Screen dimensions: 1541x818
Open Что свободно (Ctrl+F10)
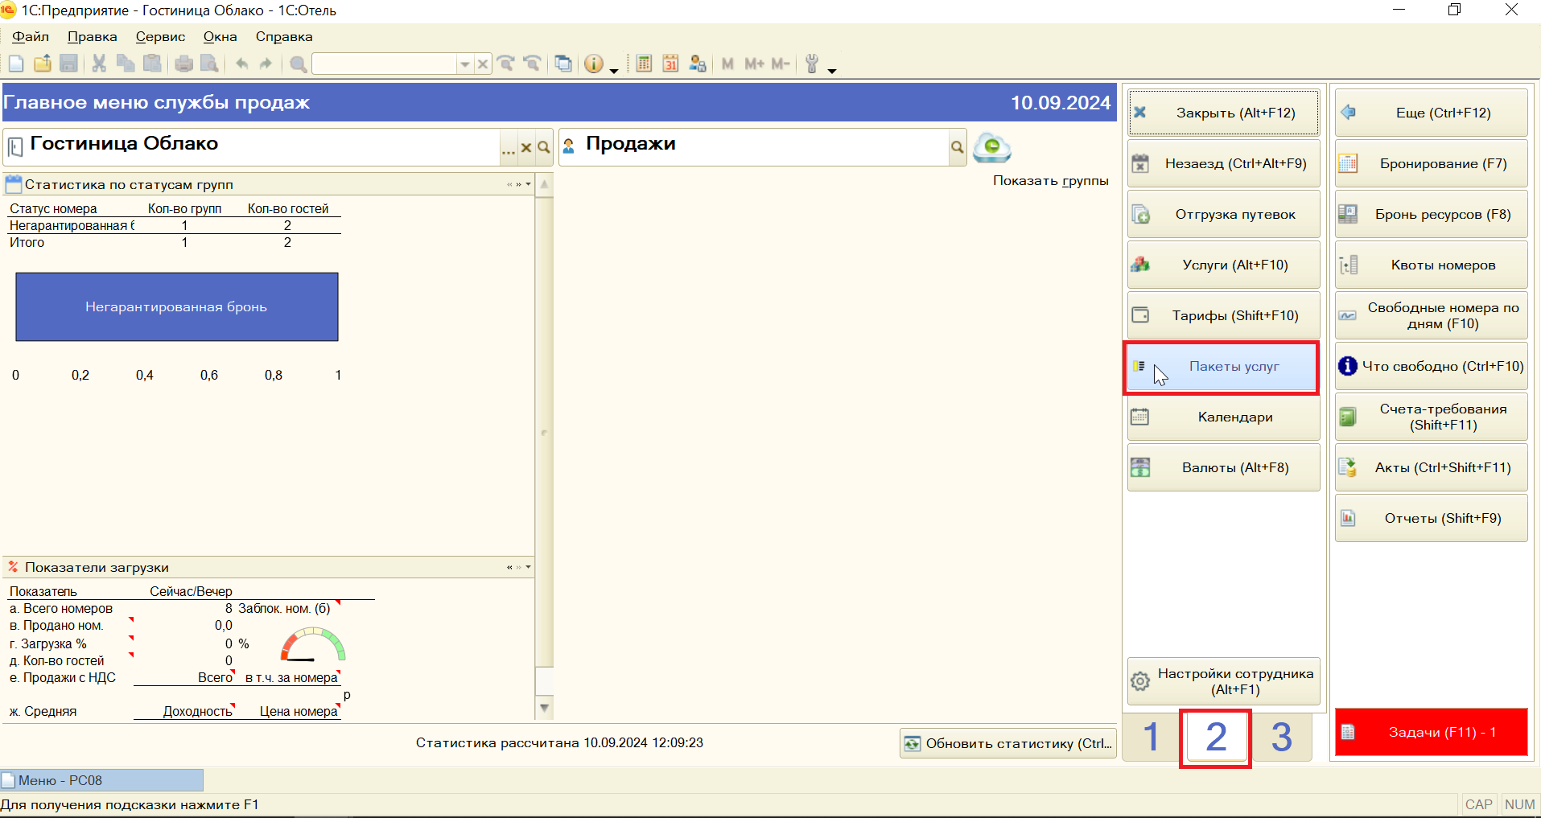point(1432,366)
